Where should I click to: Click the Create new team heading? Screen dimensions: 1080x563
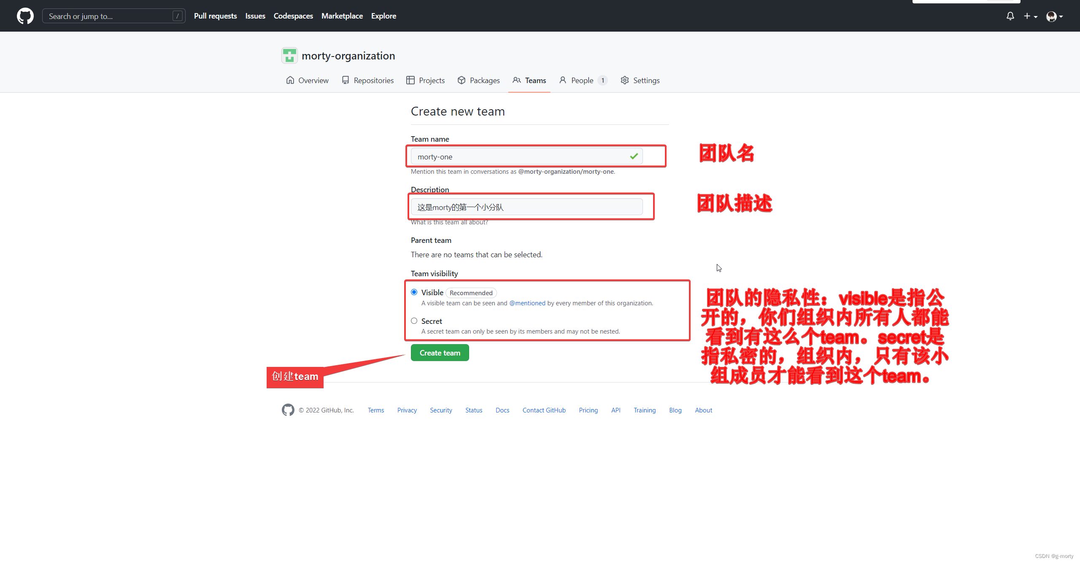click(x=458, y=111)
